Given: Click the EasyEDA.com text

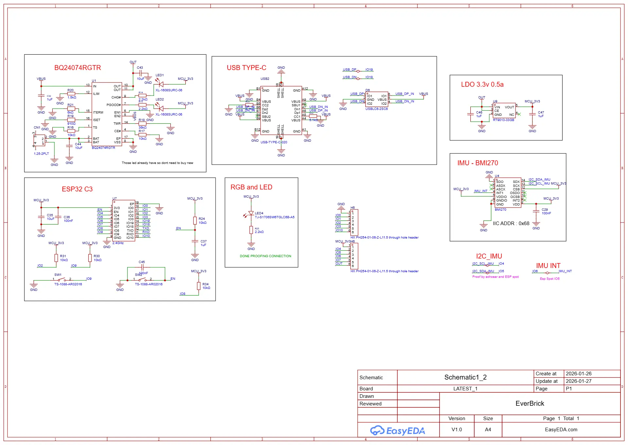Looking at the screenshot, I should point(561,430).
